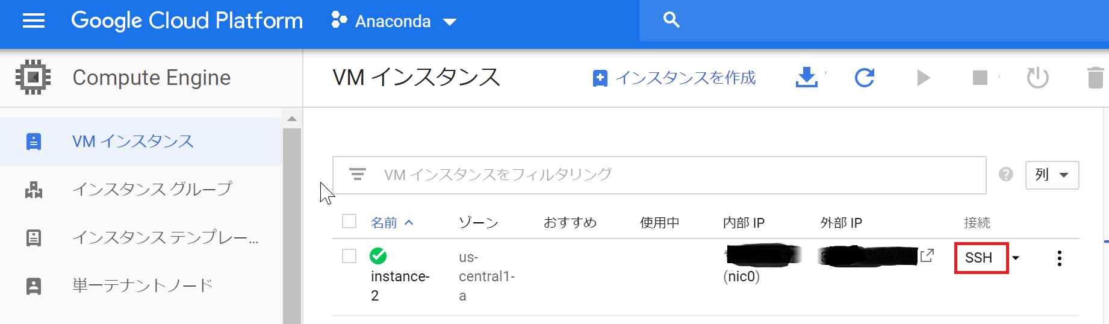The width and height of the screenshot is (1109, 324).
Task: Open the 列 columns dropdown
Action: point(1051,175)
